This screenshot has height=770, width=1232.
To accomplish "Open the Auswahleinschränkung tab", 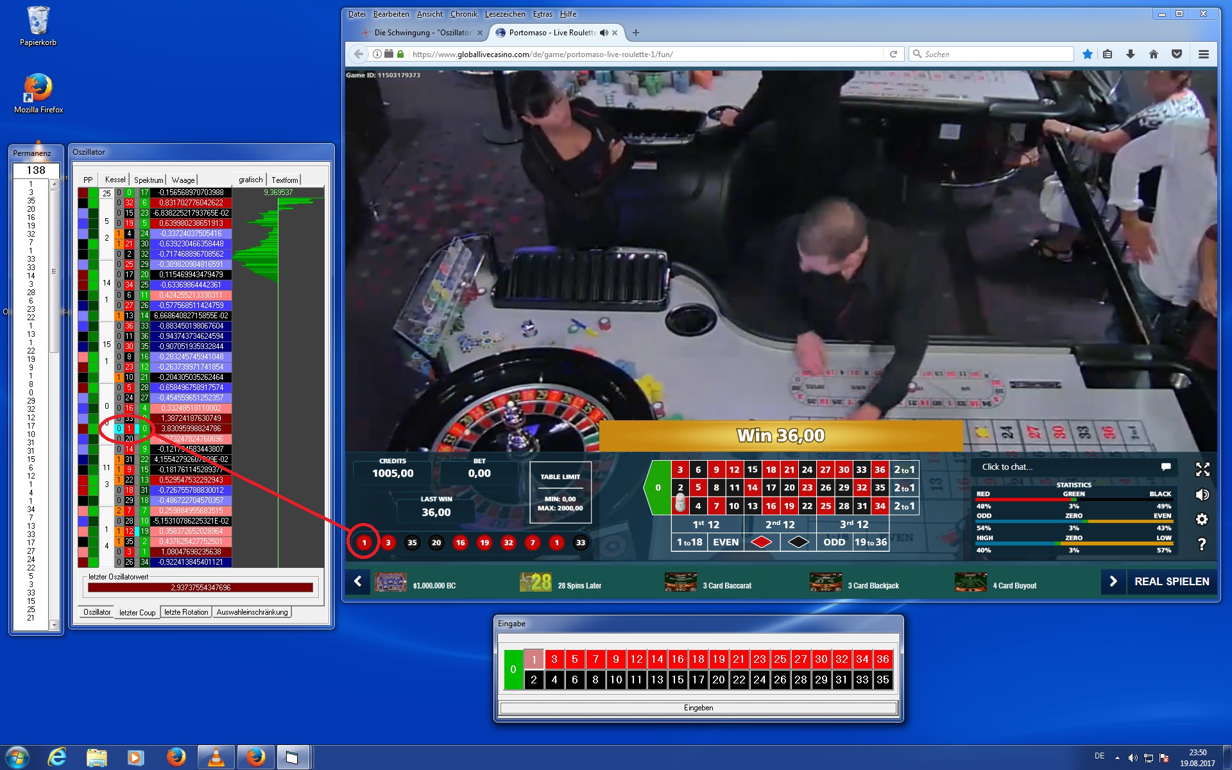I will pos(252,612).
